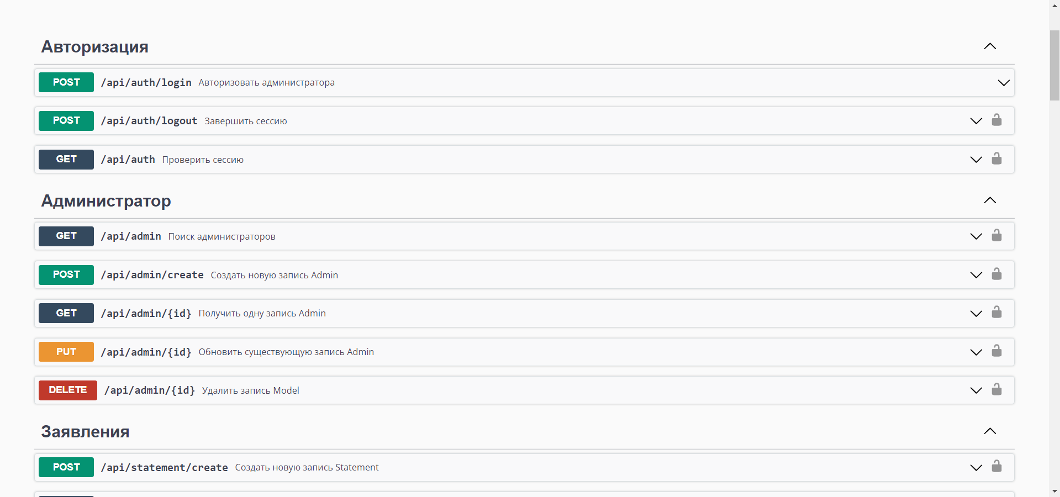Click POST badge of /api/auth/login
1060x497 pixels.
(x=66, y=82)
